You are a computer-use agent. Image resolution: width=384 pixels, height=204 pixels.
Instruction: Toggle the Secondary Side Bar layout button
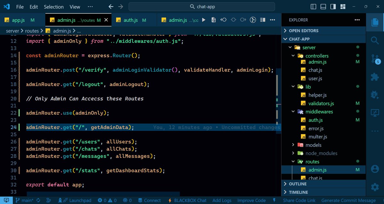click(x=333, y=6)
